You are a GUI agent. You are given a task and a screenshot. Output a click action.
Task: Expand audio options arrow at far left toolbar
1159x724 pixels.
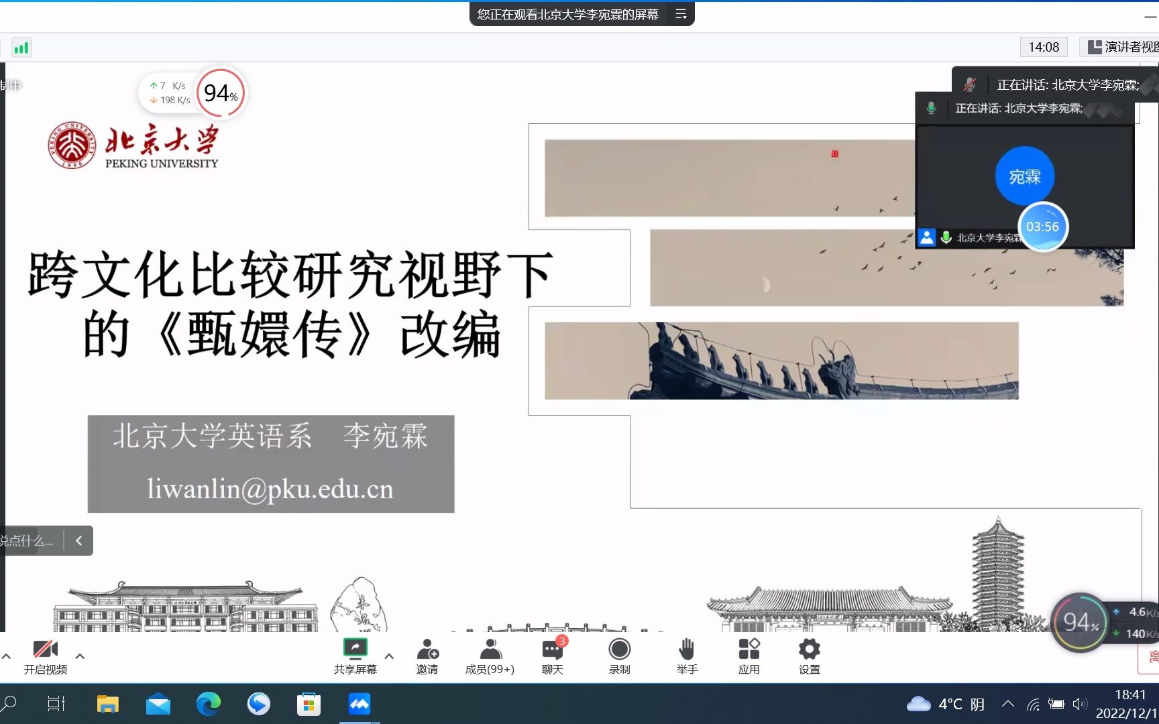6,656
